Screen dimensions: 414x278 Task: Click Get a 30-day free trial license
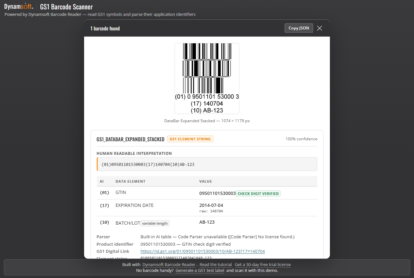263,264
